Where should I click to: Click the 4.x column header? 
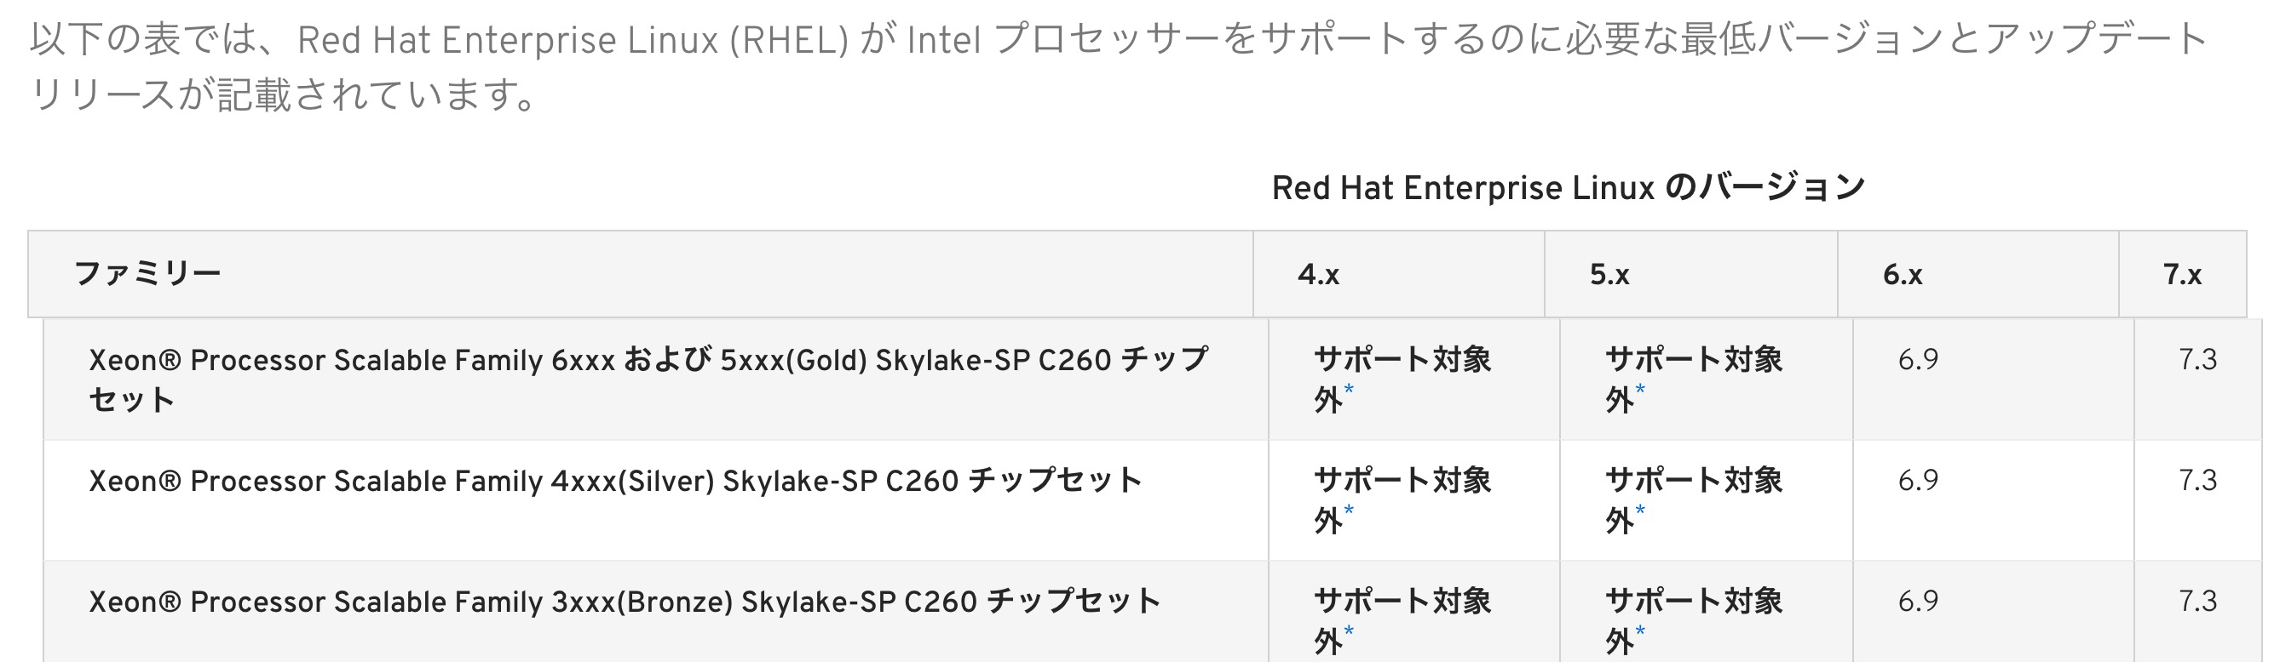click(1318, 275)
